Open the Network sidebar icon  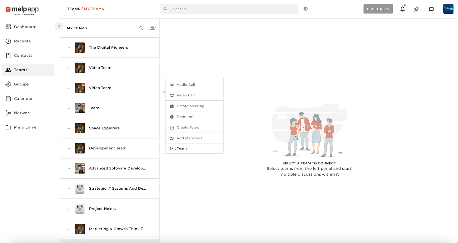tap(8, 113)
